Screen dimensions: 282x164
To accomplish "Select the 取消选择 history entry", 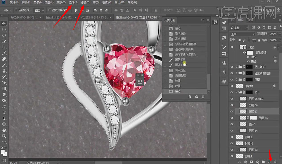I will pyautogui.click(x=180, y=34).
